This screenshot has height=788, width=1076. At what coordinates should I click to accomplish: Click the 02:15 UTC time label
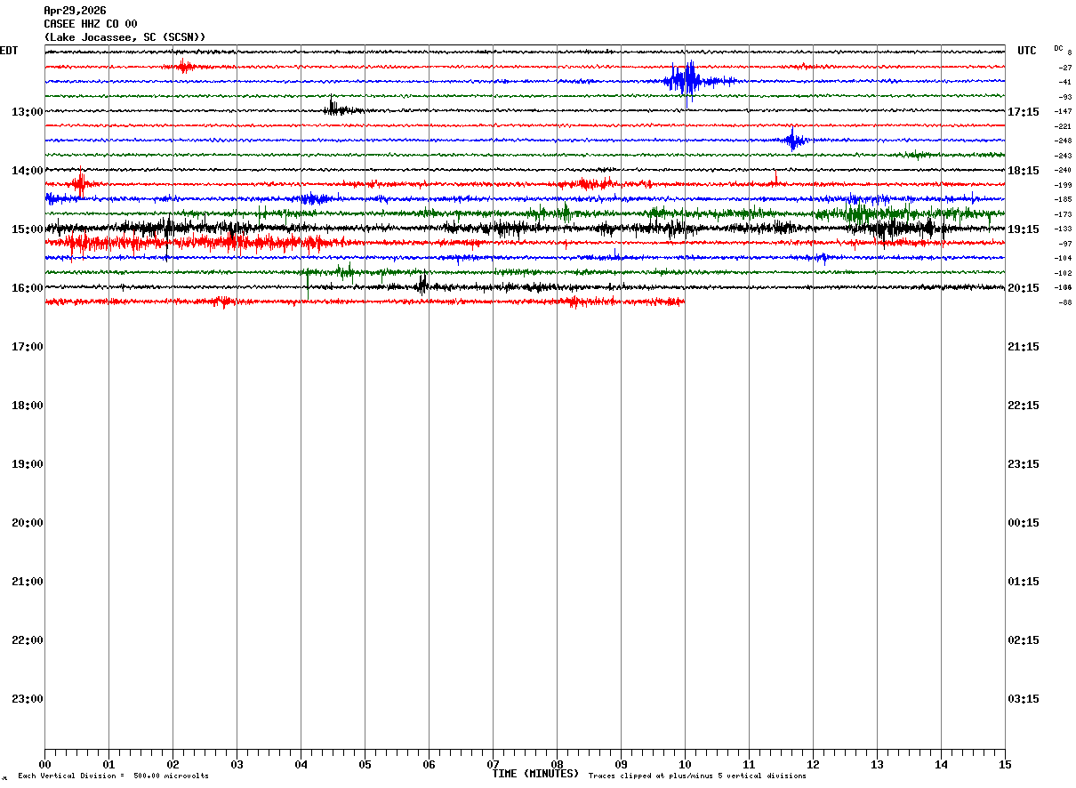pyautogui.click(x=1024, y=640)
